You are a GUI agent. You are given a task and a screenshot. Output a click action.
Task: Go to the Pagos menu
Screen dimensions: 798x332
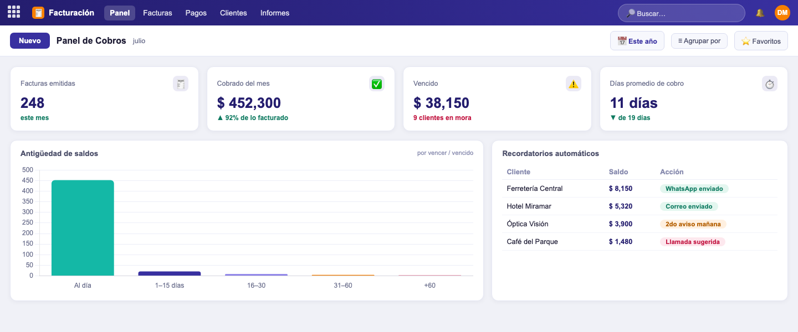tap(196, 13)
